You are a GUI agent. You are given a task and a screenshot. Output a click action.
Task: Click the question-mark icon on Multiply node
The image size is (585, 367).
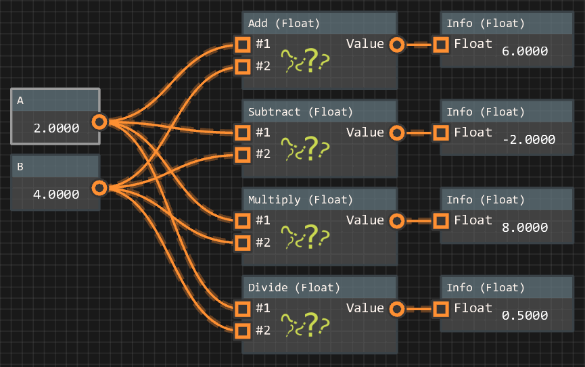[305, 237]
